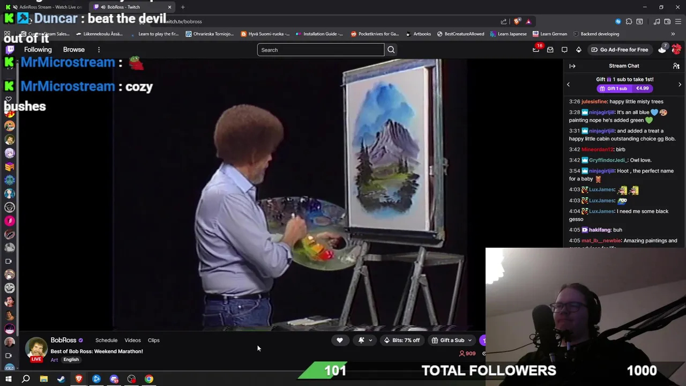686x386 pixels.
Task: Click julesisfine username in chat
Action: (x=594, y=101)
